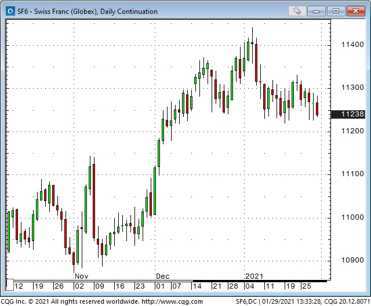This screenshot has height=306, width=371.
Task: Click date label 09 on time axis
Action: (100, 286)
